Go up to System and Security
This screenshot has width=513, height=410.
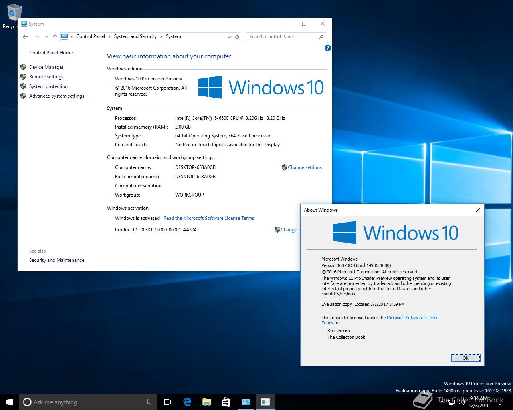[x=55, y=37]
